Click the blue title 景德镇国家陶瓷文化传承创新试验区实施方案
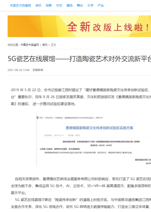 click(x=100, y=128)
